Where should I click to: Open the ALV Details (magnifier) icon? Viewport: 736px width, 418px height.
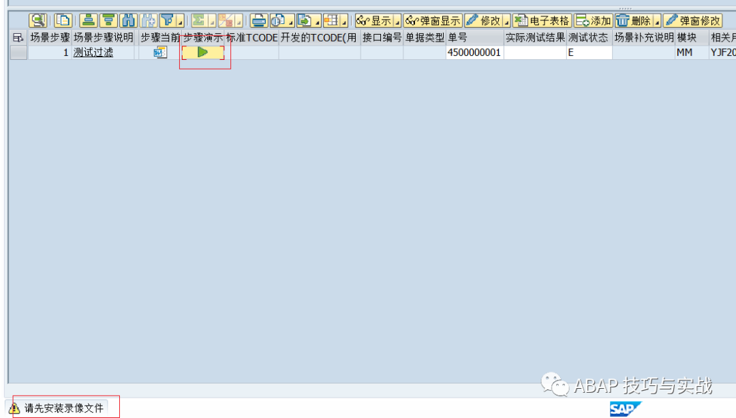coord(37,20)
